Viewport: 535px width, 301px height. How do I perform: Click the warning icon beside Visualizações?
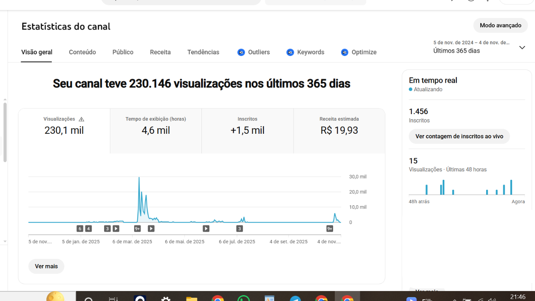[x=82, y=119]
